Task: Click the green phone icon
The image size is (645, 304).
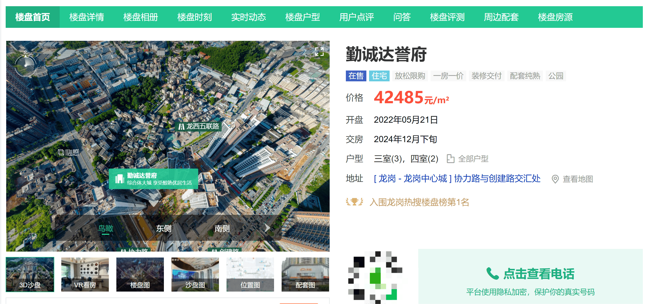Action: pos(492,274)
